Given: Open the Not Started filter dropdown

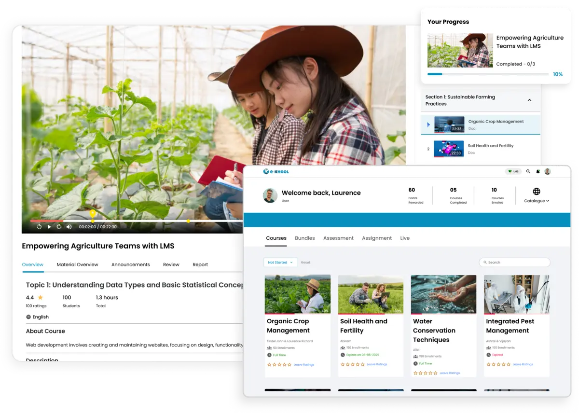Looking at the screenshot, I should point(280,262).
